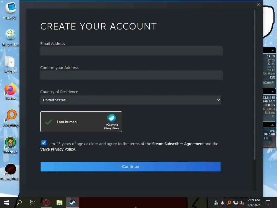Viewport: 277px width, 208px height.
Task: Click the muted volume tray icon
Action: tap(242, 203)
